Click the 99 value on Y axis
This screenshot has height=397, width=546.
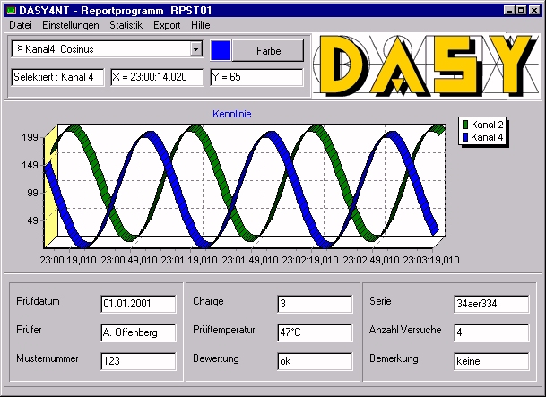[x=32, y=193]
